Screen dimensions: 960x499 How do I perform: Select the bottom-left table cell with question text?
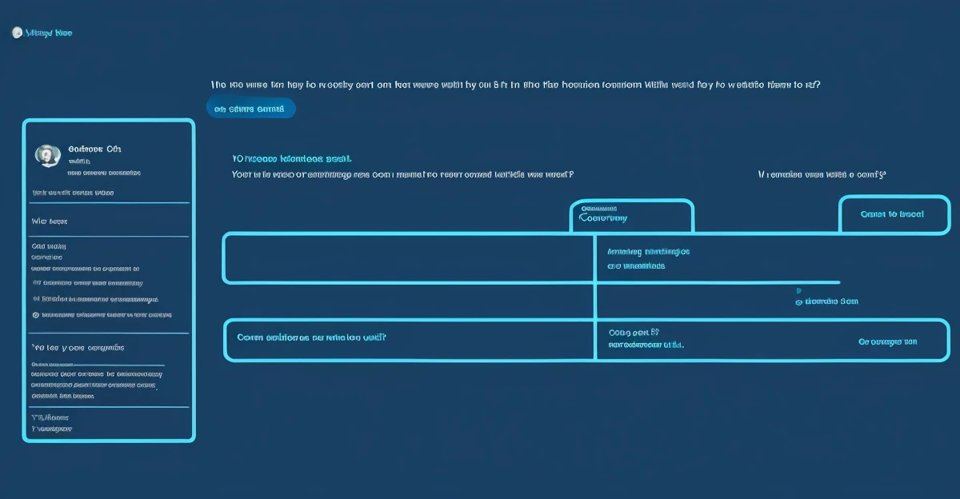click(x=408, y=338)
